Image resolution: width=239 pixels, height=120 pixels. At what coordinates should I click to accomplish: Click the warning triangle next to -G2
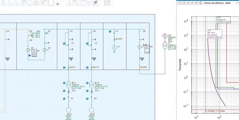pos(91,114)
